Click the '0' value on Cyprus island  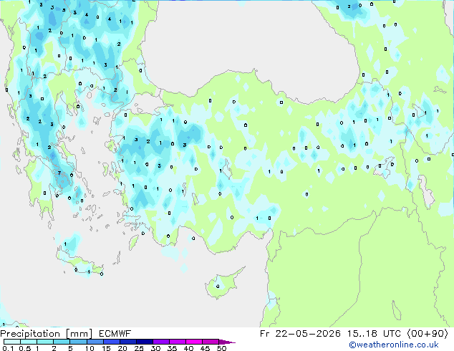tap(218, 287)
